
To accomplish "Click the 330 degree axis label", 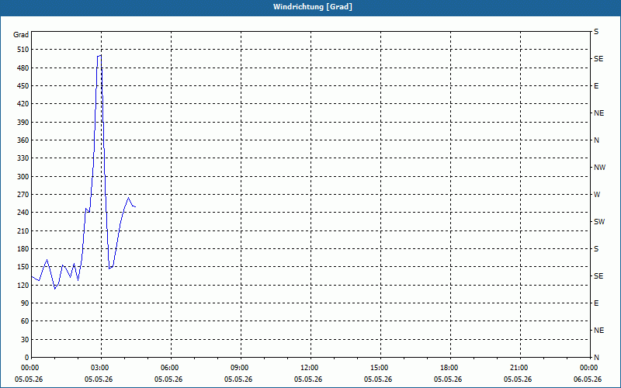I will [23, 158].
